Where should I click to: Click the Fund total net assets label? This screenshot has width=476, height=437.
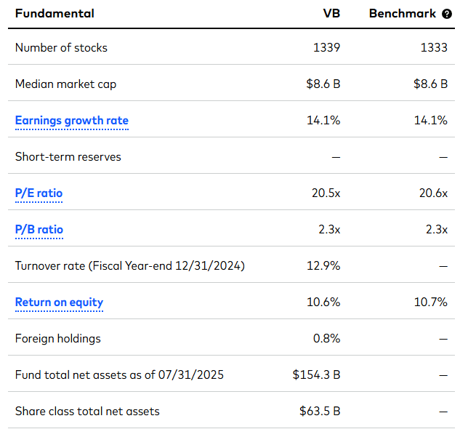coord(119,375)
